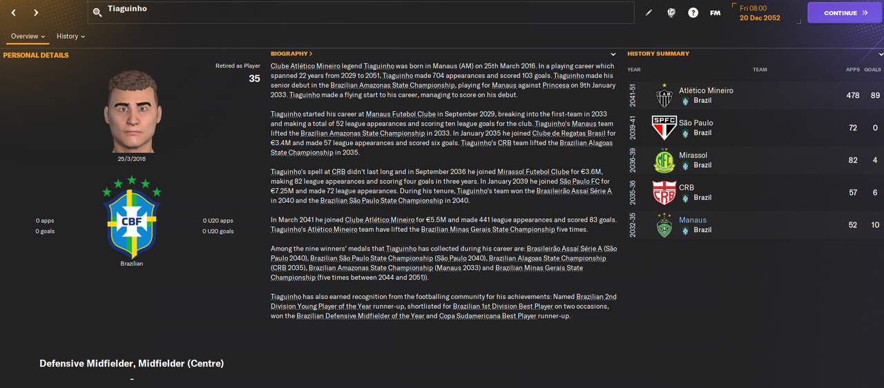Click the History Summary heading
The image size is (884, 388).
click(658, 53)
